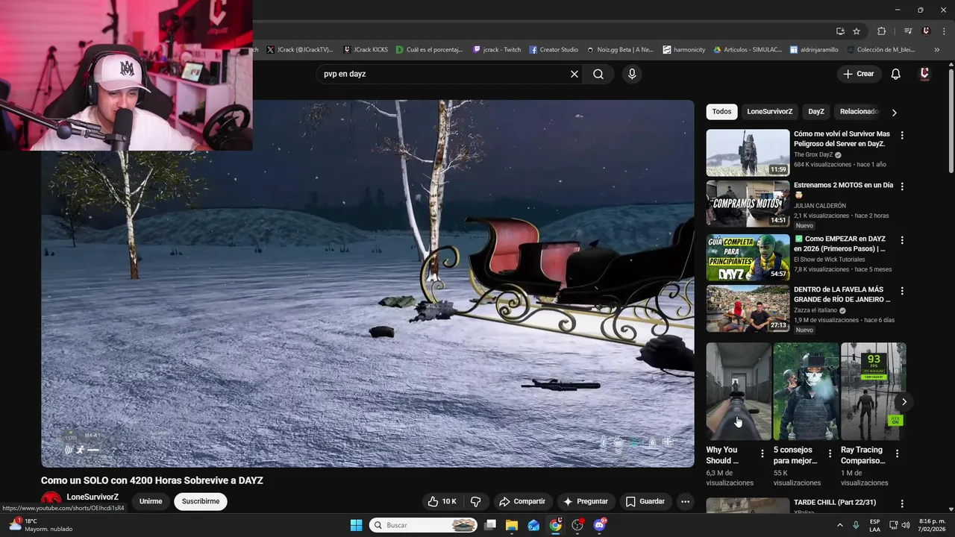This screenshot has height=537, width=955.
Task: Open Chrome media control icon
Action: [x=908, y=31]
